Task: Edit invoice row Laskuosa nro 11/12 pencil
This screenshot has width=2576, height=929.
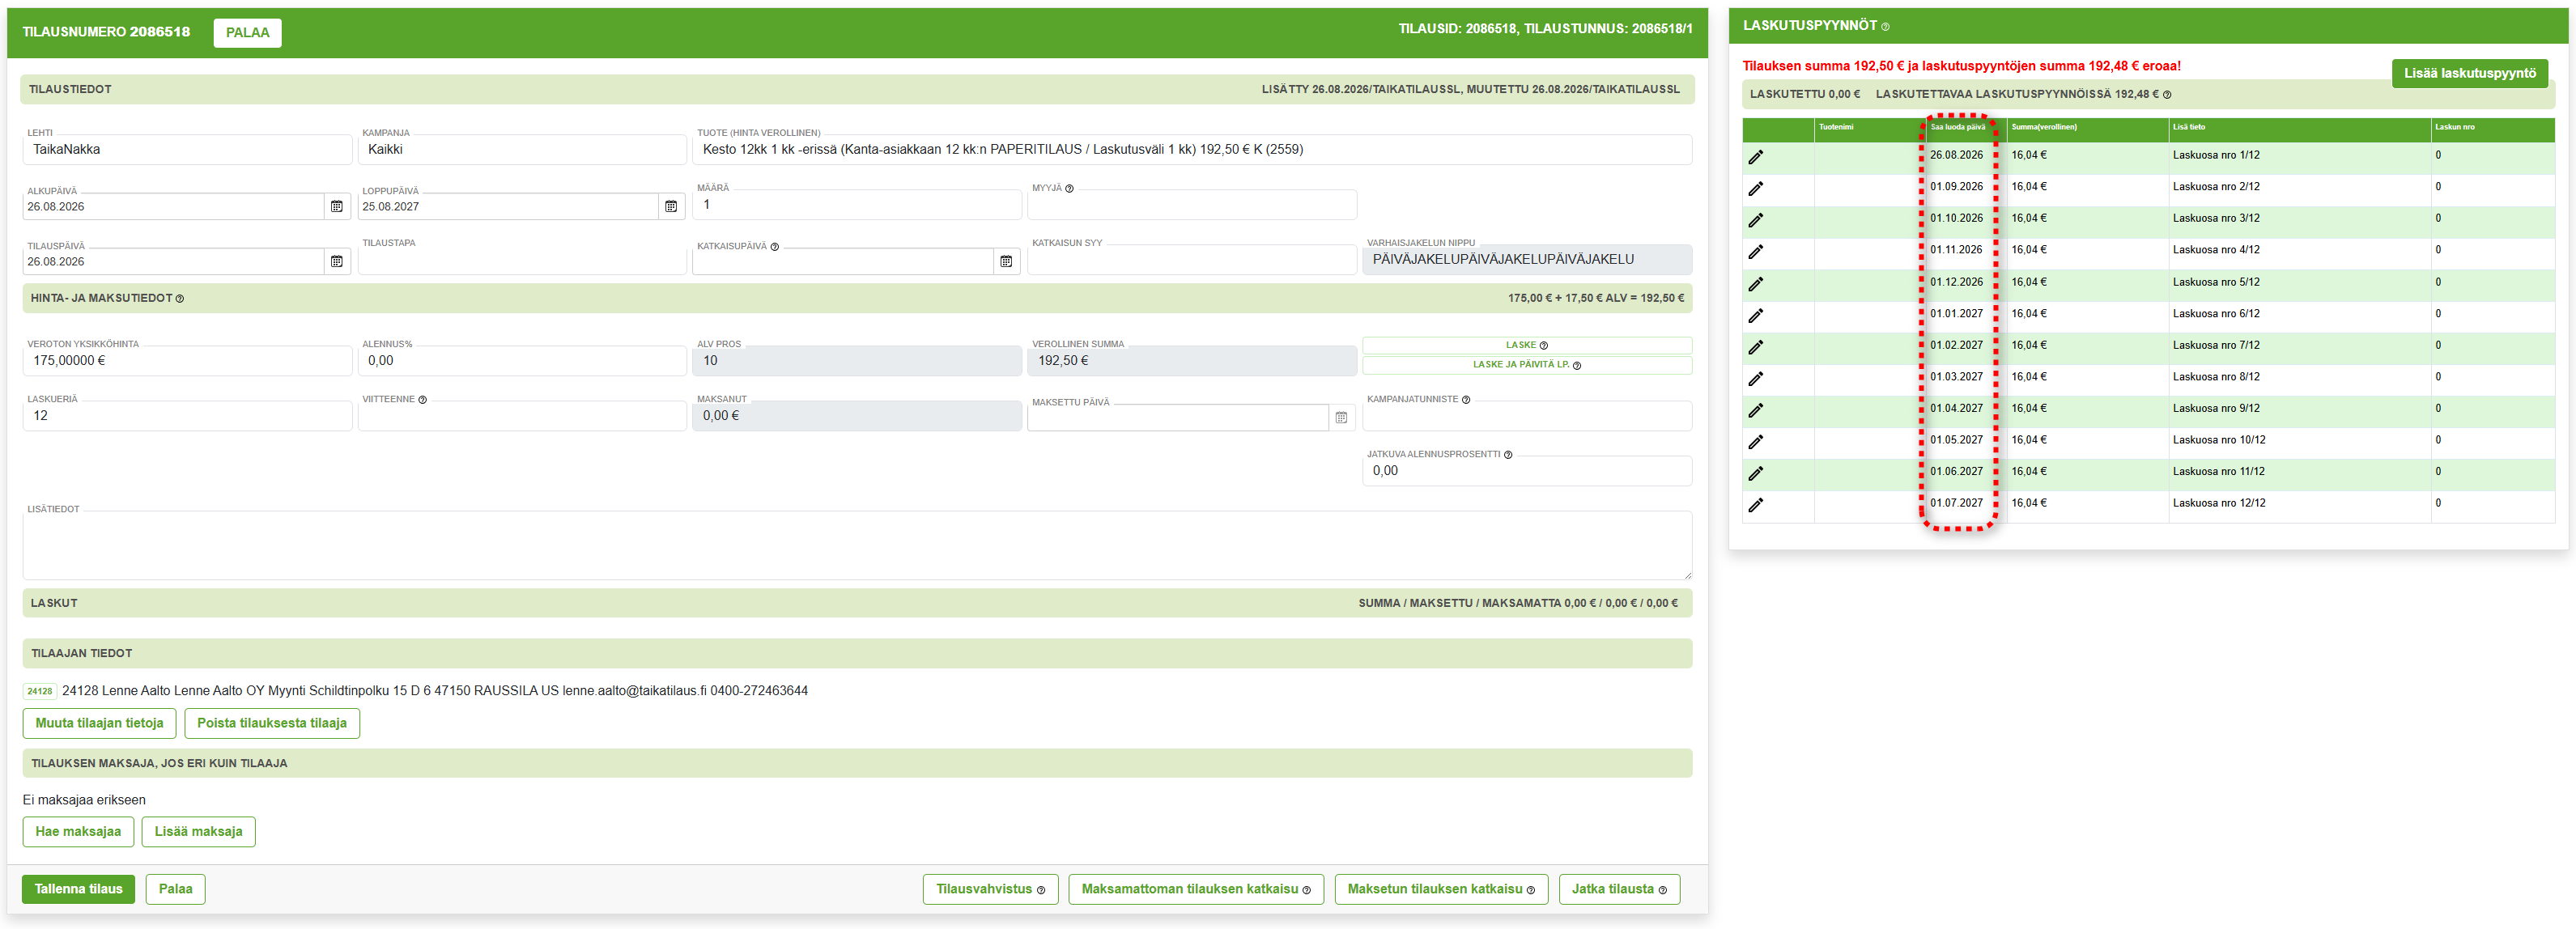Action: click(x=1755, y=473)
